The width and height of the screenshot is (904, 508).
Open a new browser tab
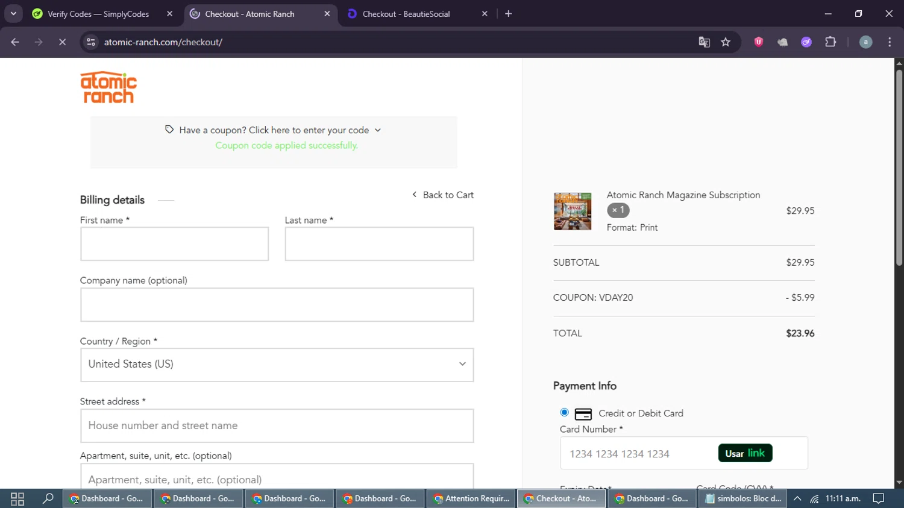[x=509, y=14]
